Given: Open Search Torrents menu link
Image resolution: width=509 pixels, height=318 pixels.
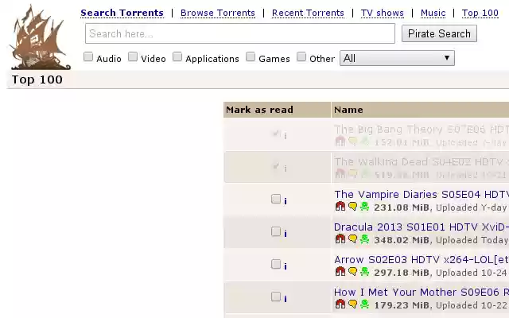Looking at the screenshot, I should click(x=122, y=13).
